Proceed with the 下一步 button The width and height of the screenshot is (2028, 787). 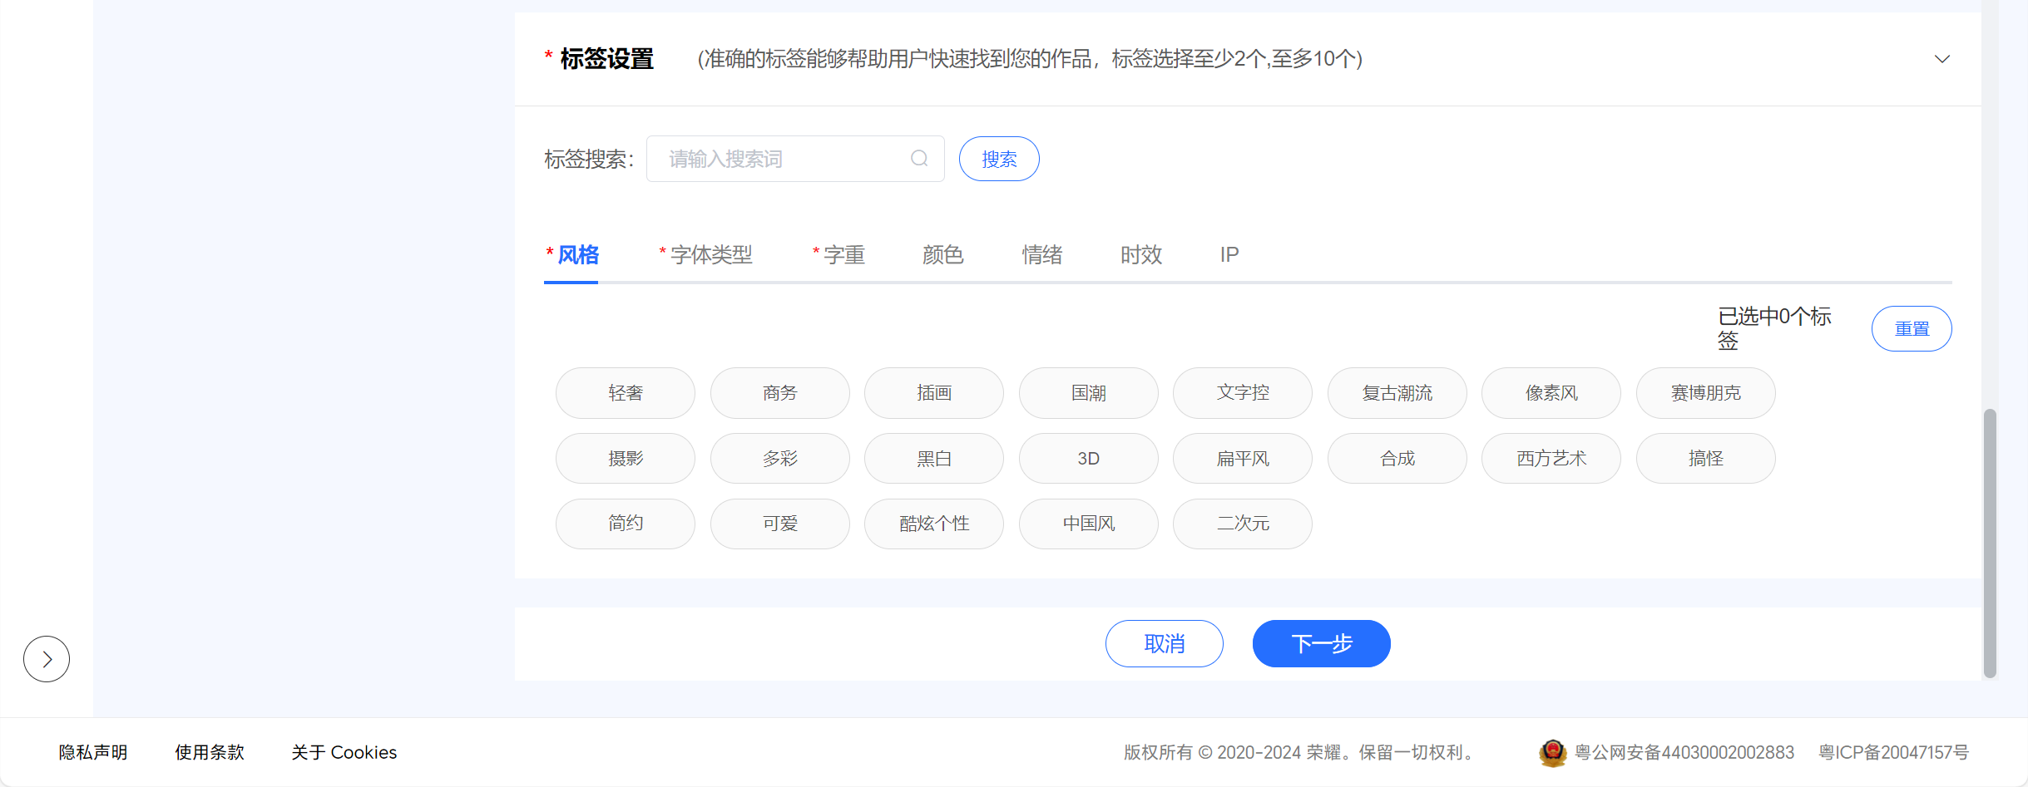point(1321,644)
